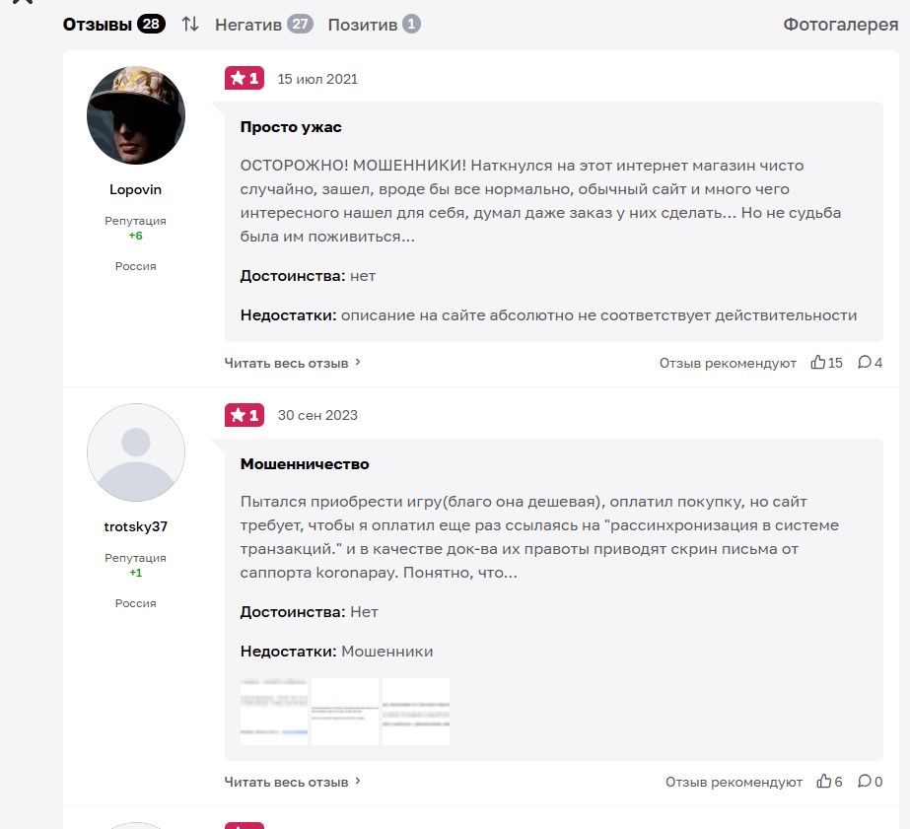Switch to the Позитив tab

point(374,25)
